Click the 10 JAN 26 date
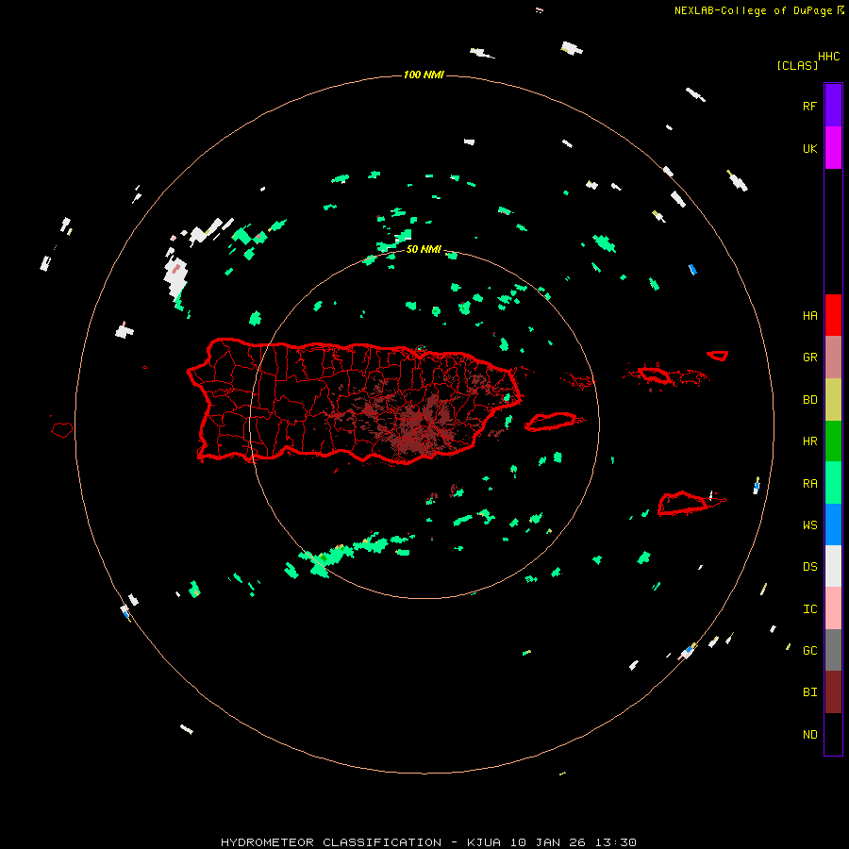 548,842
